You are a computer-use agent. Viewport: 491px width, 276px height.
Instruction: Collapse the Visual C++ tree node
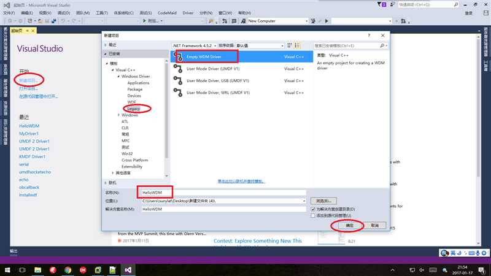pyautogui.click(x=113, y=70)
